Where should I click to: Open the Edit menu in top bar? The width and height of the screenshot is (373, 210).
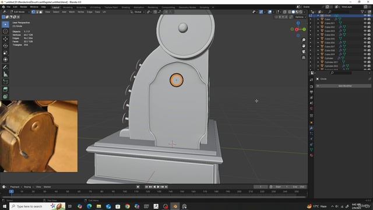click(15, 7)
